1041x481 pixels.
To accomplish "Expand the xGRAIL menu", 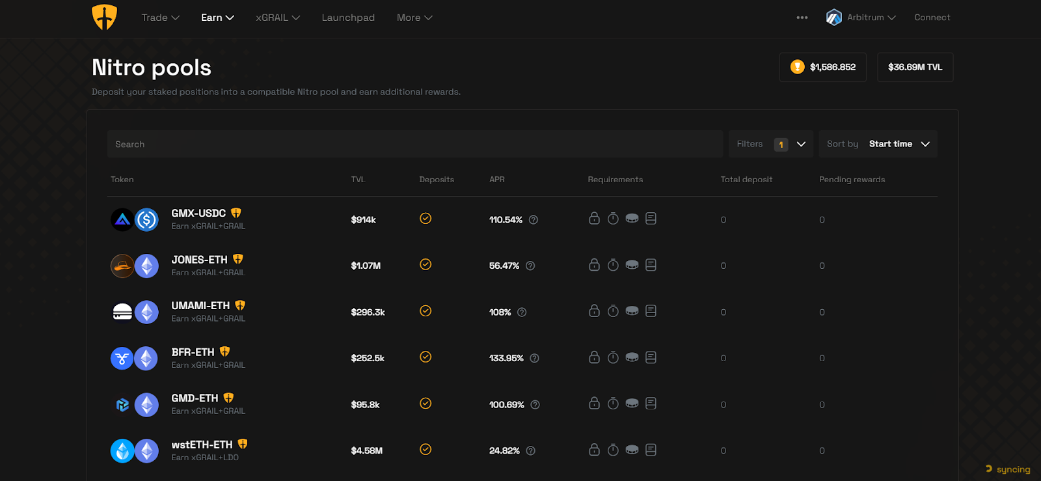I will [x=278, y=18].
